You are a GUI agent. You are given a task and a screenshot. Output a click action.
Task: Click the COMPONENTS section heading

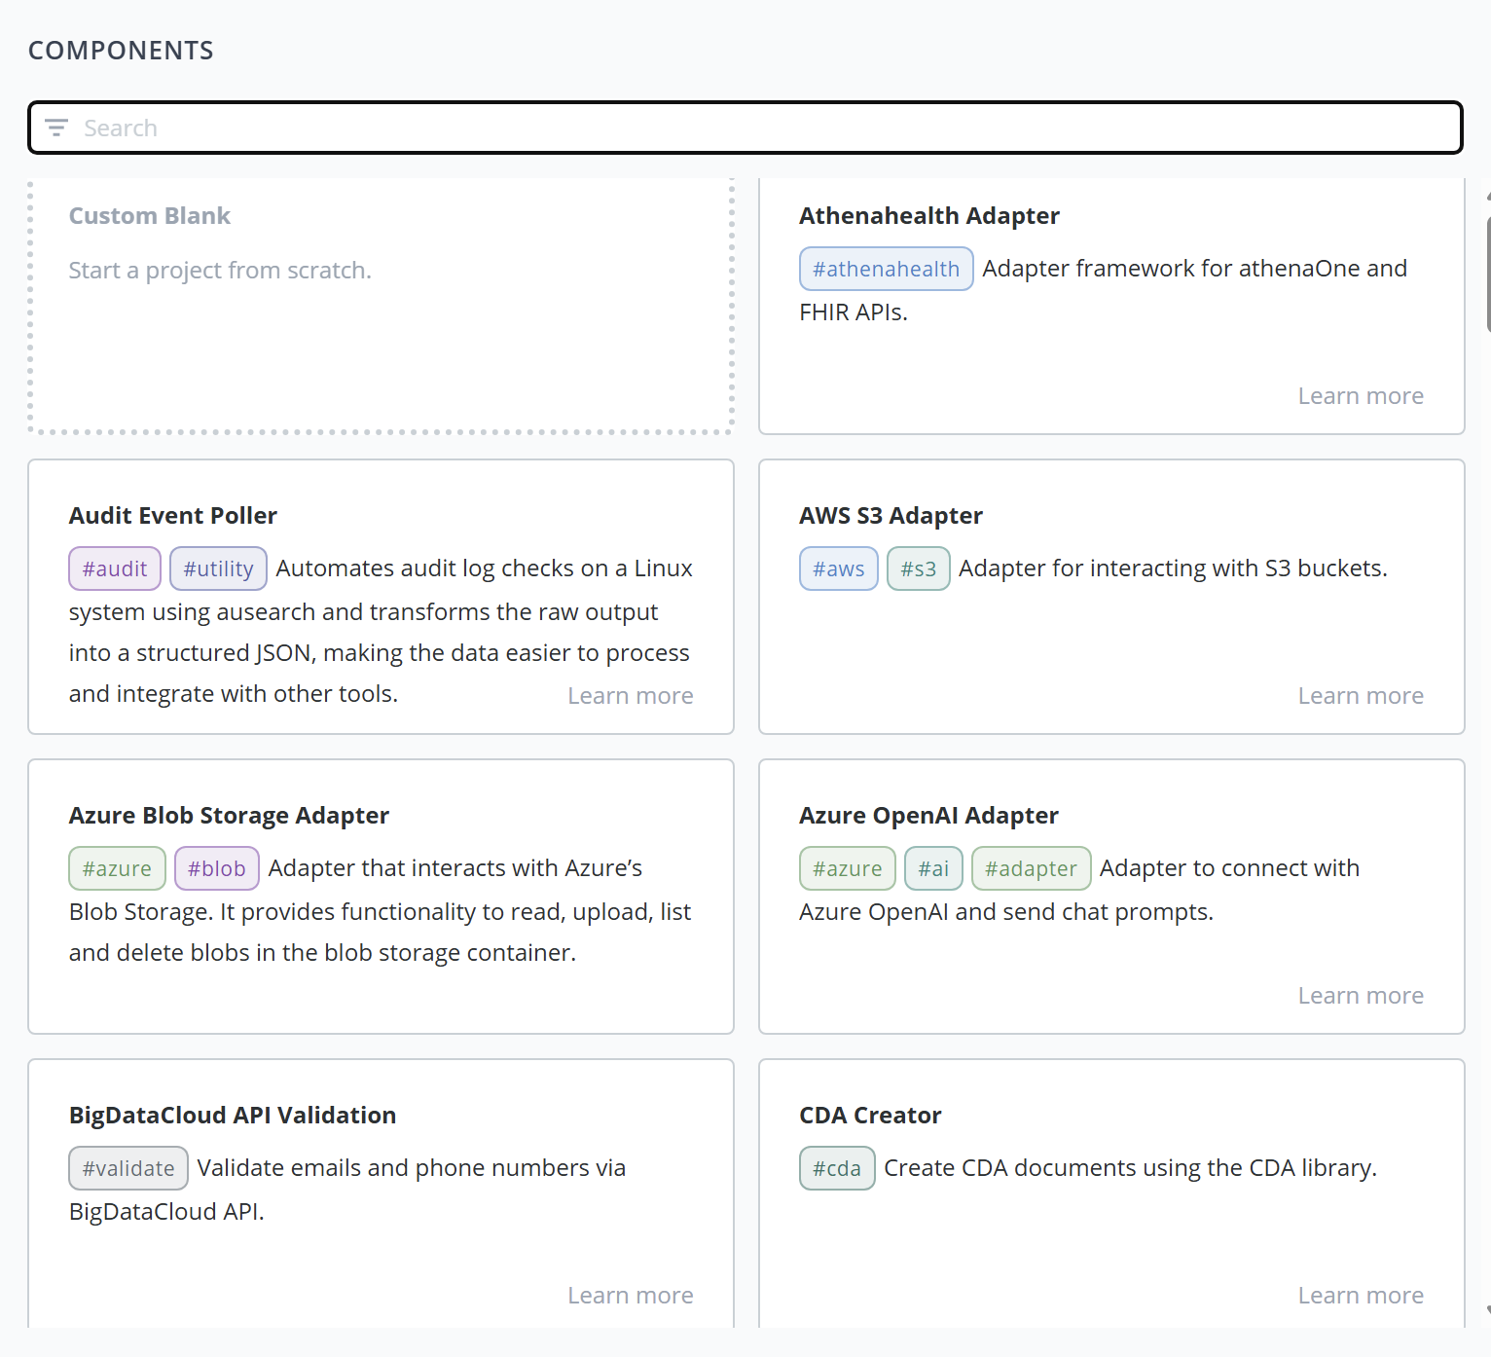[x=121, y=51]
